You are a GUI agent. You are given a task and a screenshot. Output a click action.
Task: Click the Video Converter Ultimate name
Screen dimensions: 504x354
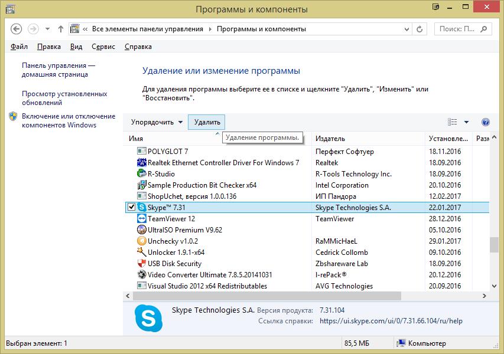pyautogui.click(x=210, y=275)
